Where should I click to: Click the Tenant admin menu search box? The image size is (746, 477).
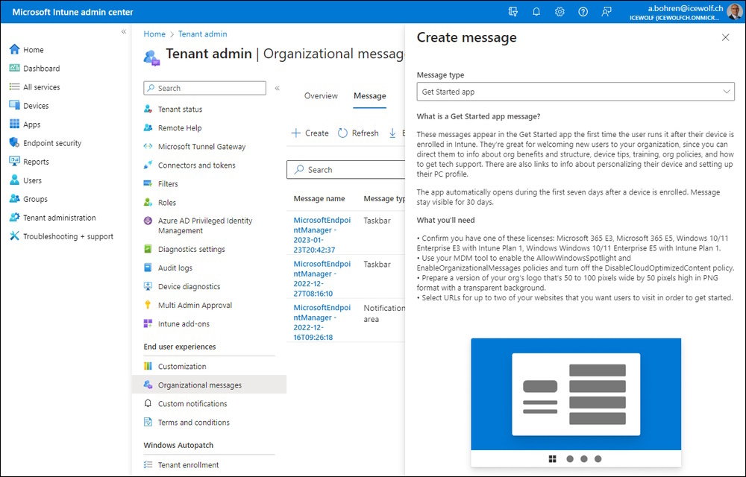coord(204,88)
